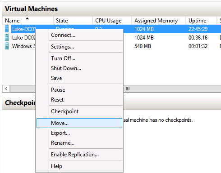This screenshot has width=221, height=173.
Task: Click the 22:45:29 uptime value
Action: pos(198,29)
